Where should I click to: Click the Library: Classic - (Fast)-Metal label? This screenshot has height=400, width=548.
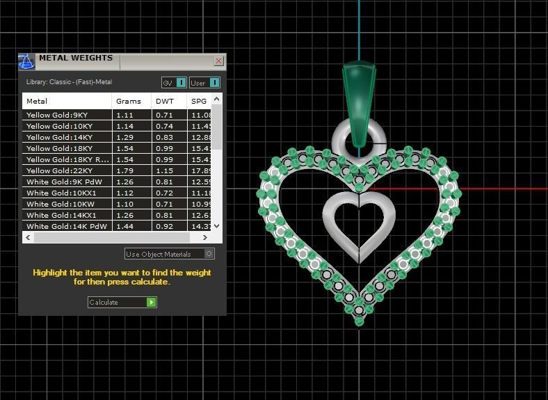[70, 82]
